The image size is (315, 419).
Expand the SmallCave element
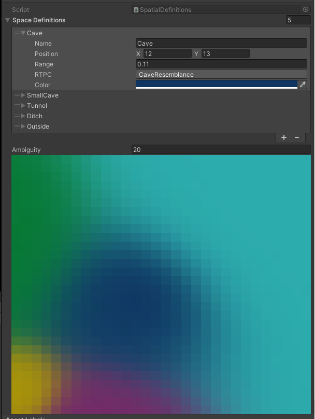(x=23, y=95)
